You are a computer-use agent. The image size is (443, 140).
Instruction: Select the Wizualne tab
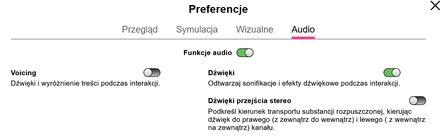[x=254, y=30]
